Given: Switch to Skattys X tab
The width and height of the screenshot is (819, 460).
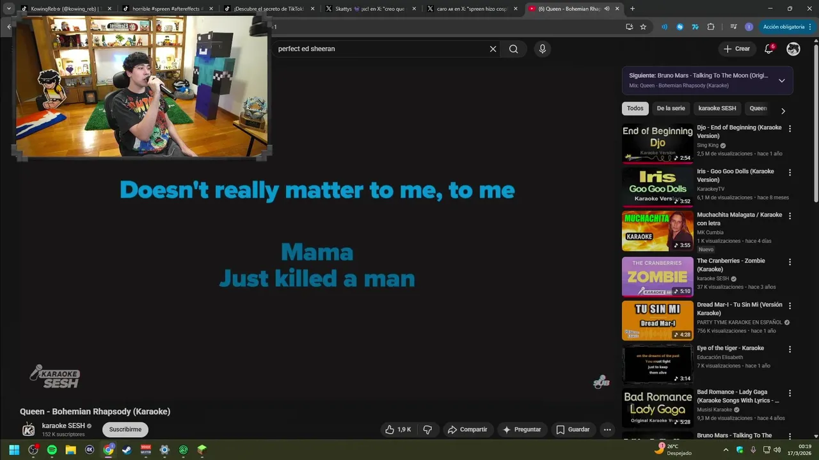Looking at the screenshot, I should point(370,9).
